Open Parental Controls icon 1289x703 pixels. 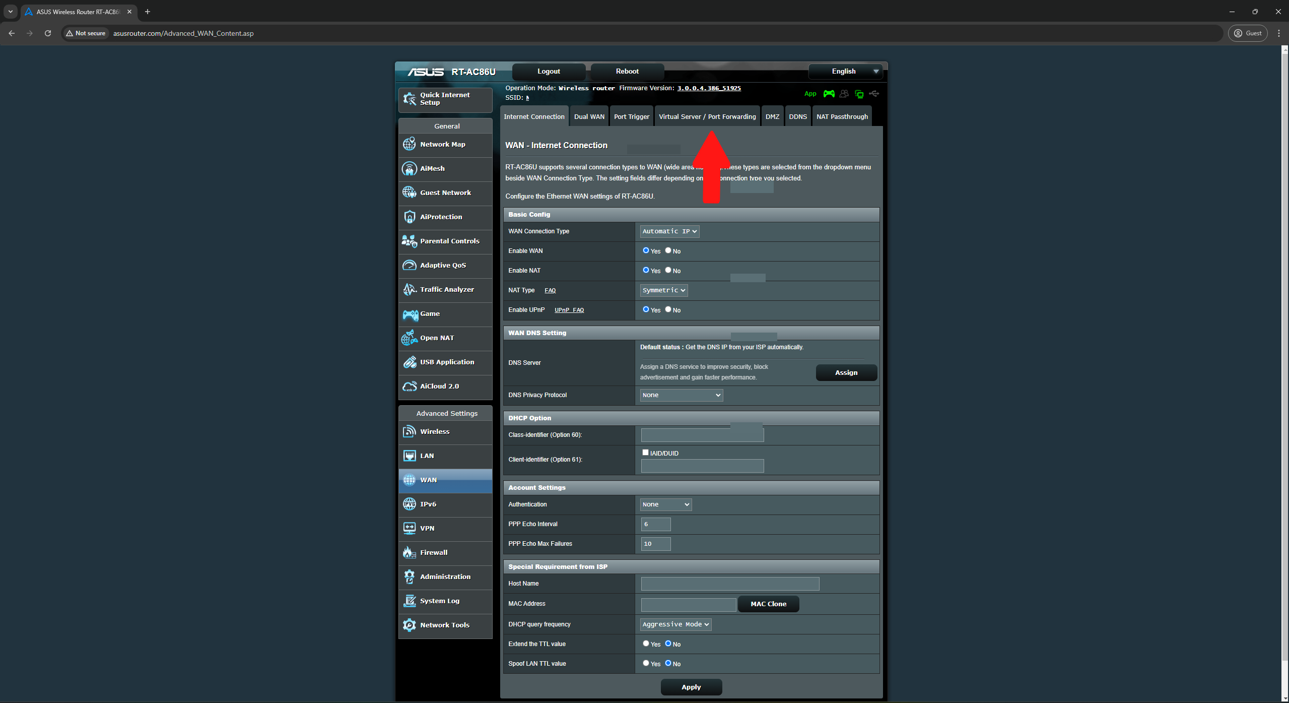click(410, 241)
